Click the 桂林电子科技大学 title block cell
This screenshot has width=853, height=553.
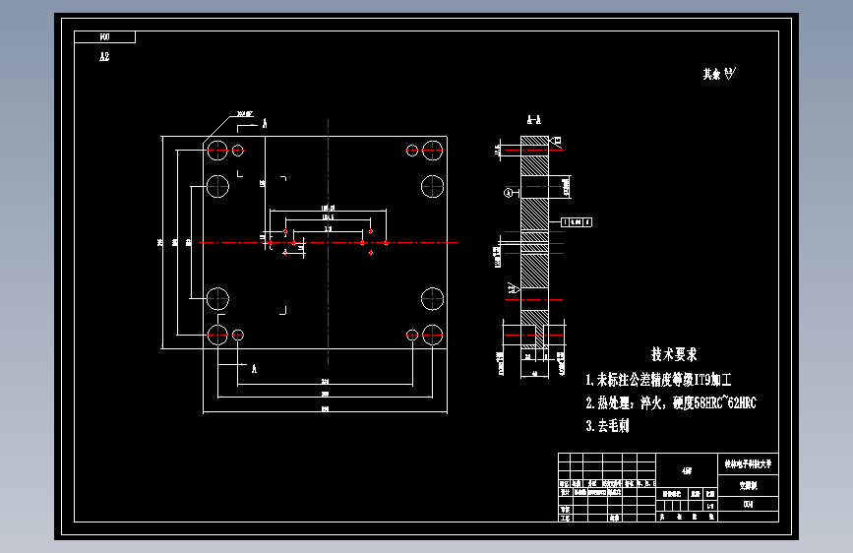click(748, 464)
